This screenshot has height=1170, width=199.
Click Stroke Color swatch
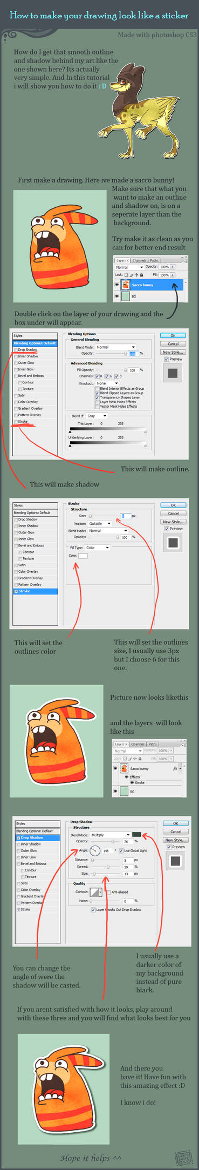[83, 556]
